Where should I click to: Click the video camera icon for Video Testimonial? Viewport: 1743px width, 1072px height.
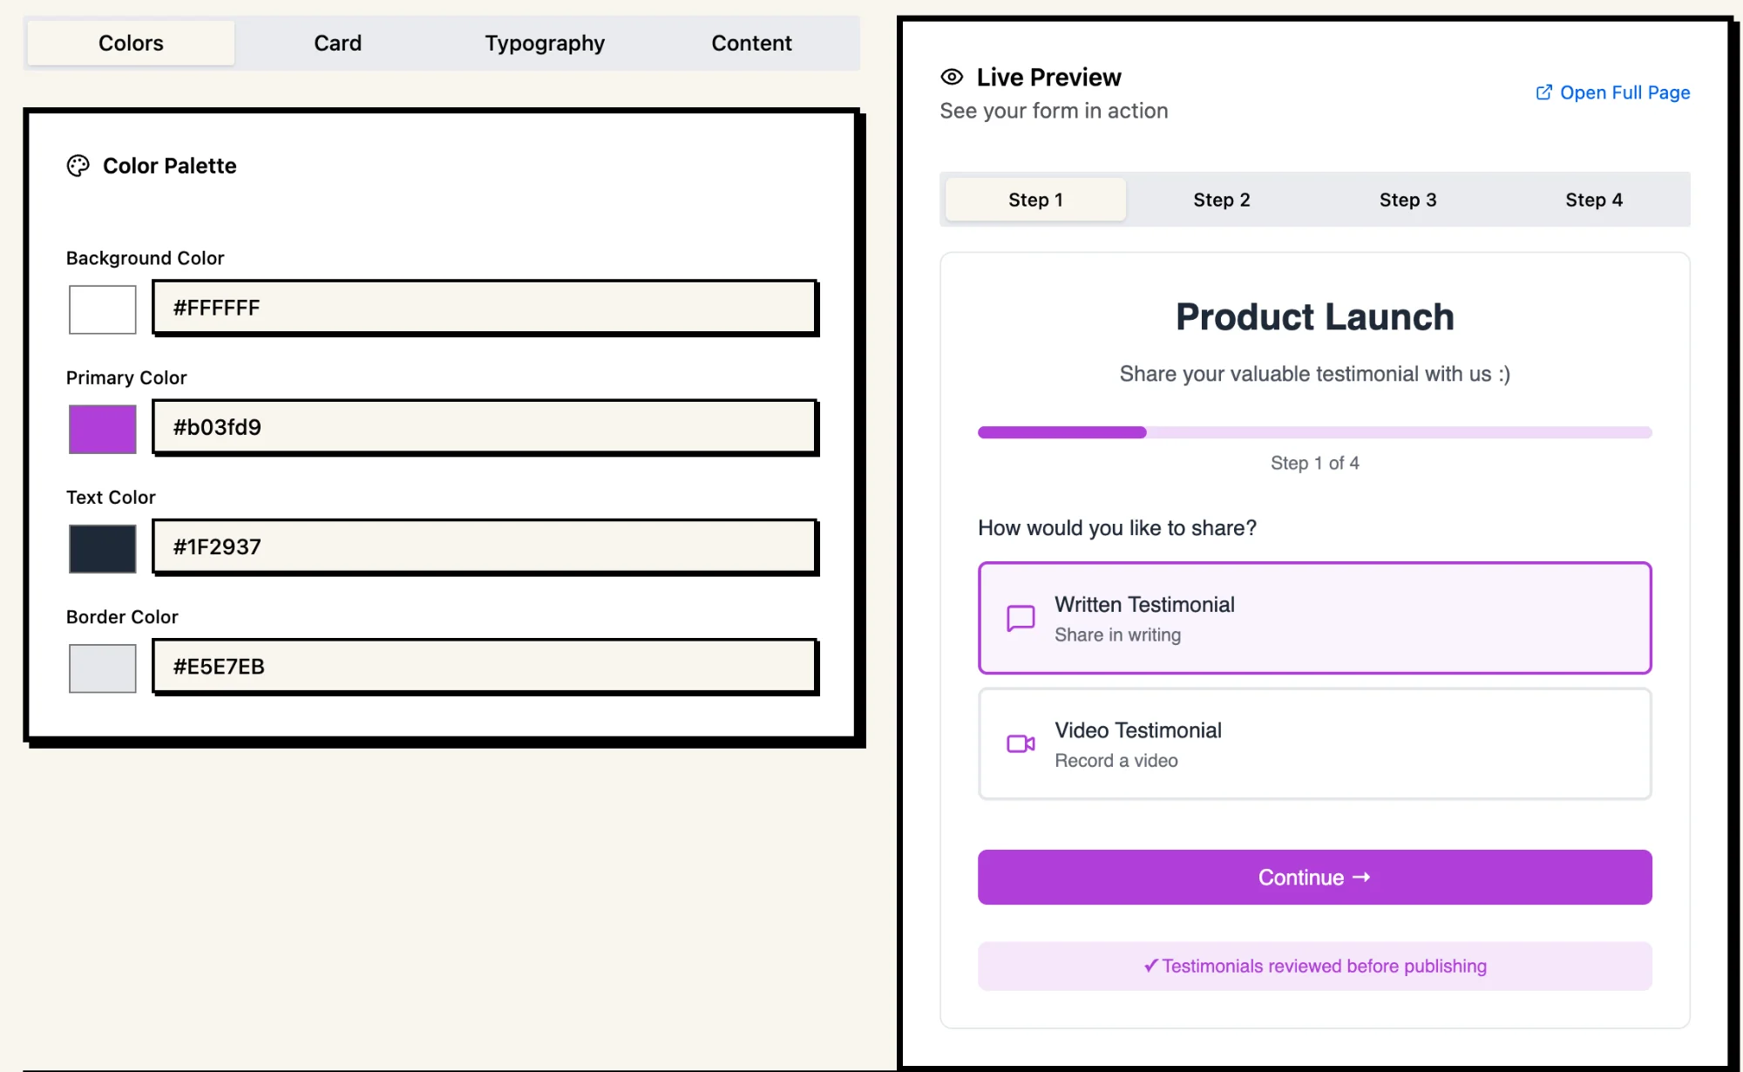pos(1021,743)
